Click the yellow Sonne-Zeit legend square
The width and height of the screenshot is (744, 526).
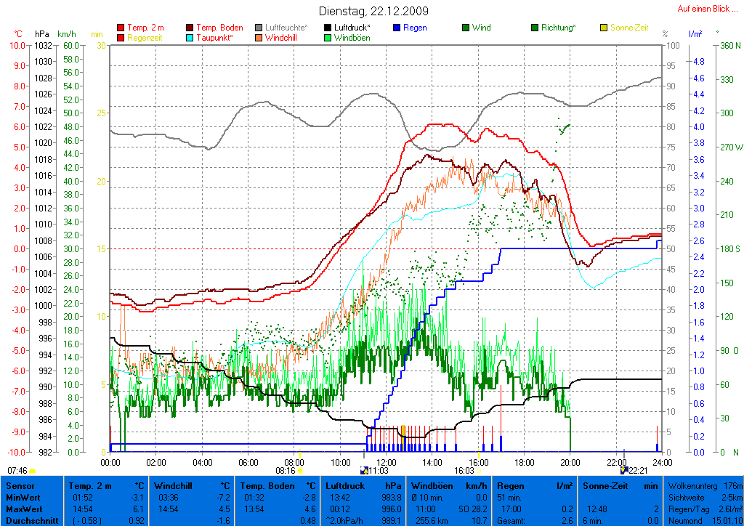[x=603, y=28]
